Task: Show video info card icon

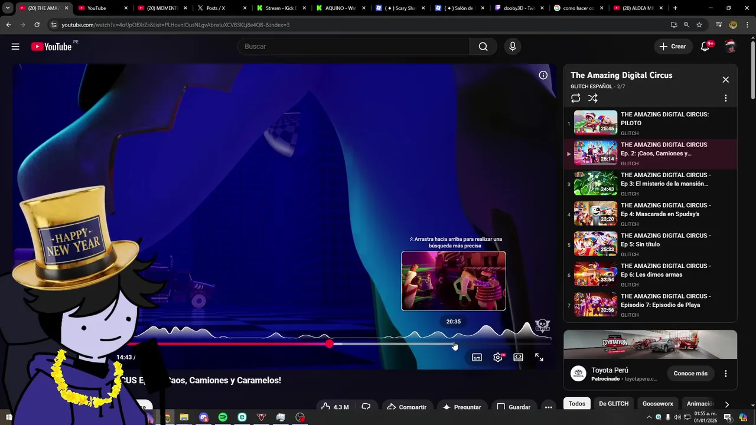Action: point(543,75)
